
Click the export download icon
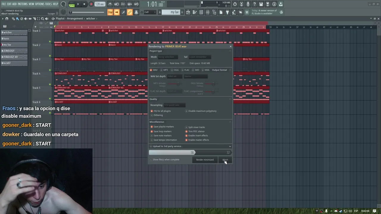pyautogui.click(x=281, y=4)
